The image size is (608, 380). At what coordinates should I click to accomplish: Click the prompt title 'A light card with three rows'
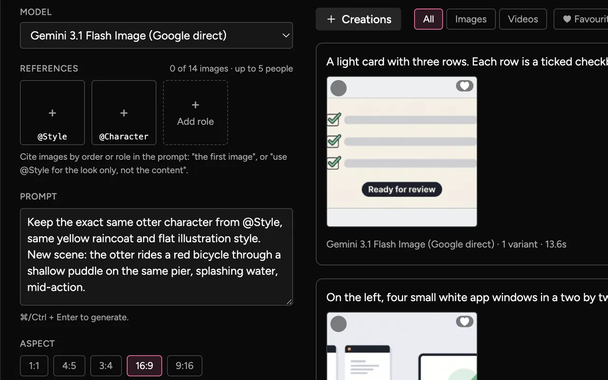click(x=467, y=62)
